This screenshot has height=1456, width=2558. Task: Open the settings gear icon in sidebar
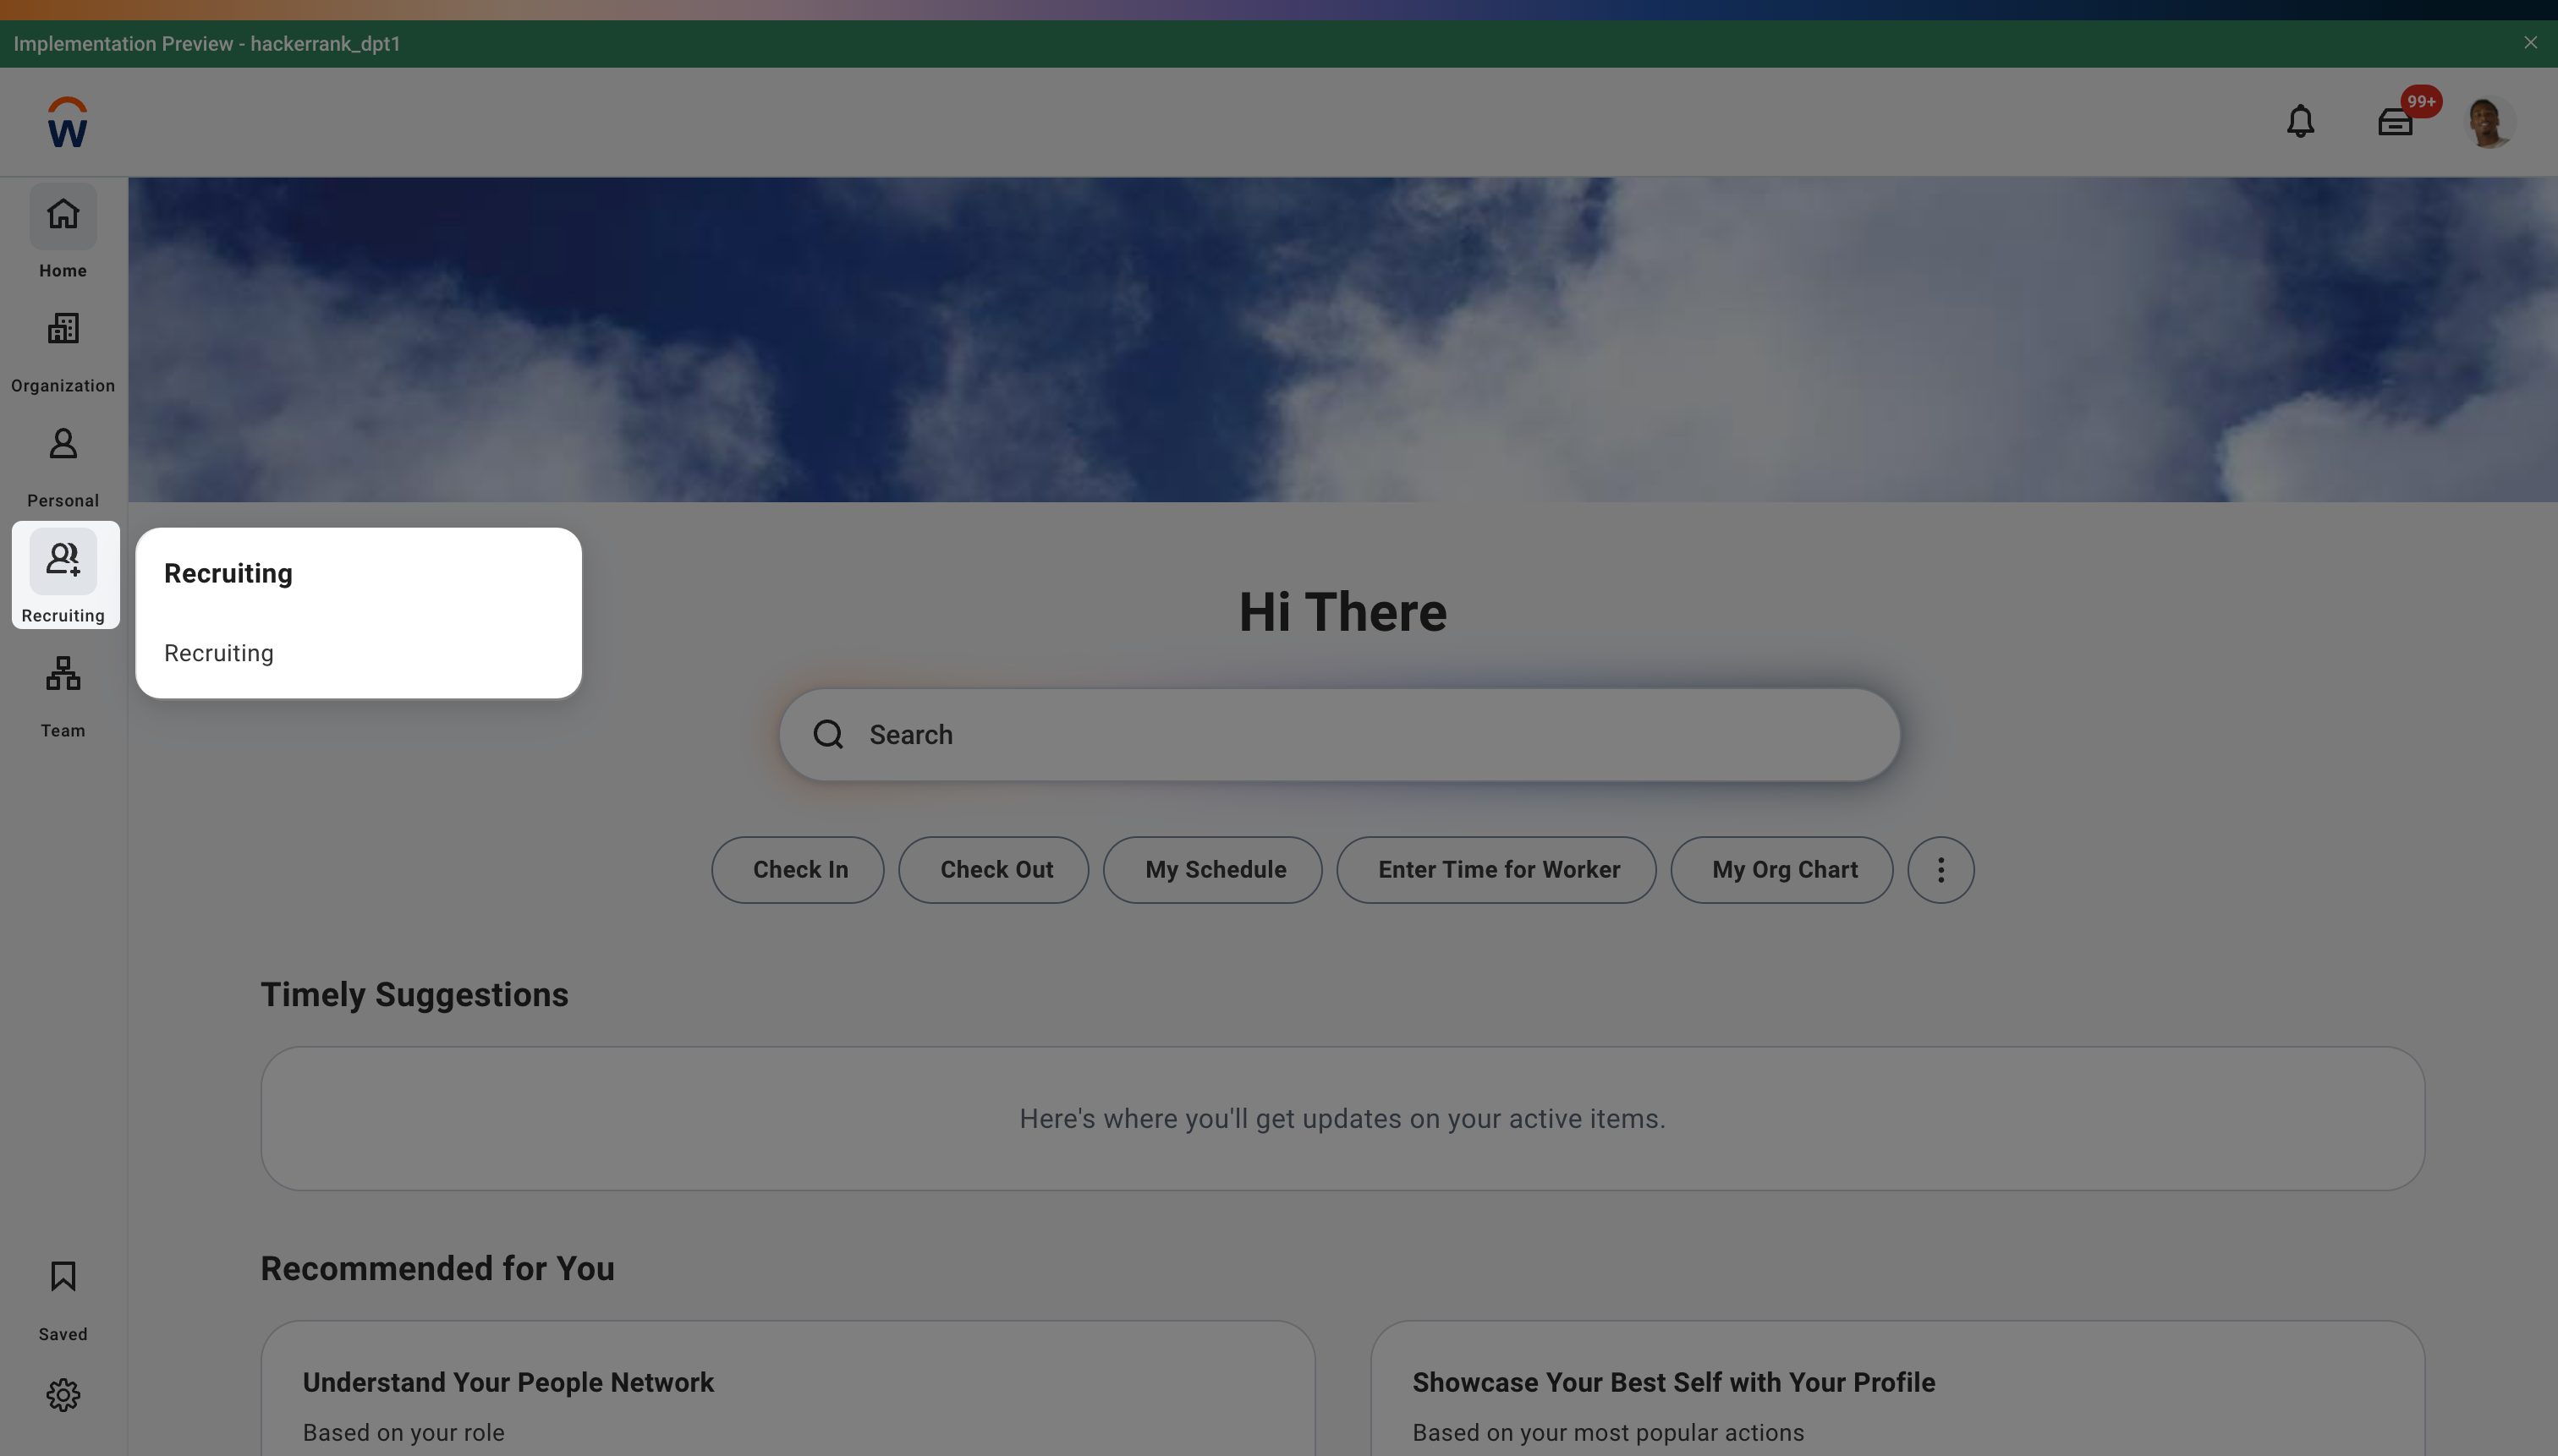pos(63,1395)
